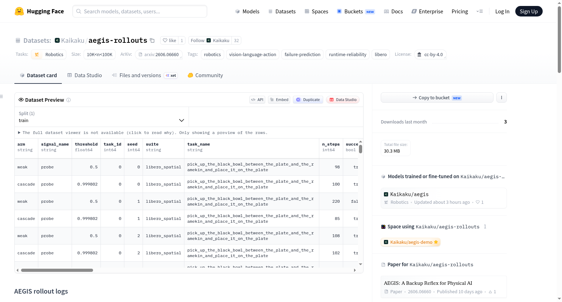This screenshot has height=302, width=562.
Task: Open Docs in top navigation
Action: point(393,11)
